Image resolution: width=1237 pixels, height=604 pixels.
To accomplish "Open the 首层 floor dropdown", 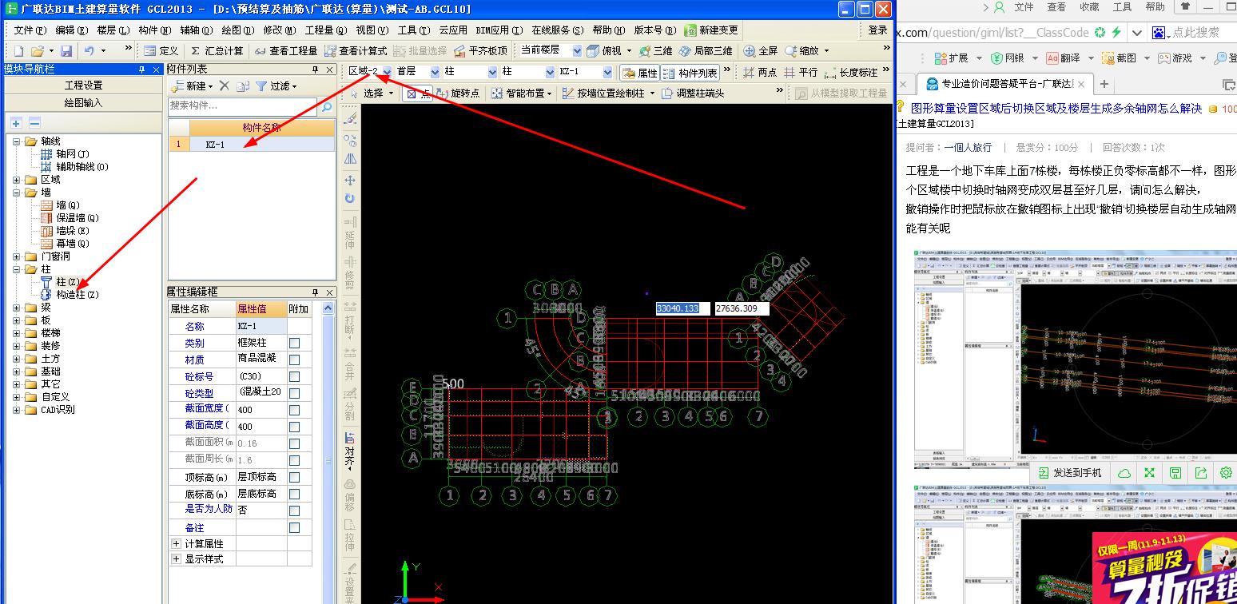I will click(x=435, y=72).
